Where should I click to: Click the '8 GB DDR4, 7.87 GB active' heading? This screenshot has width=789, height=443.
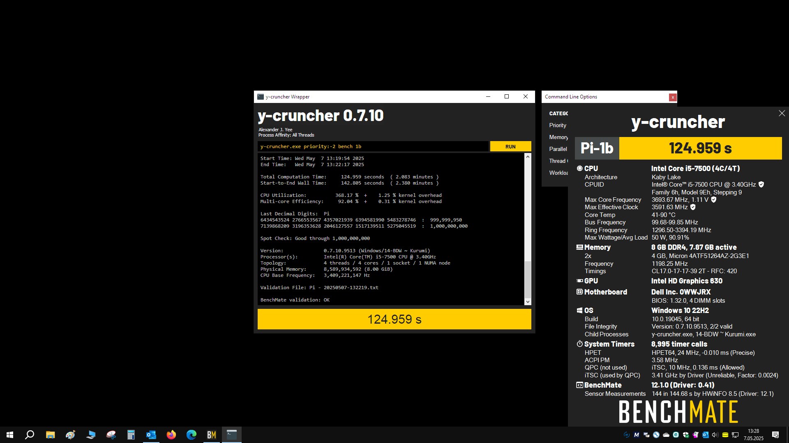tap(694, 247)
